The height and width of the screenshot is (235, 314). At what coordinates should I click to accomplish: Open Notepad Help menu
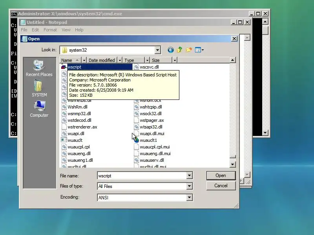coord(79,30)
